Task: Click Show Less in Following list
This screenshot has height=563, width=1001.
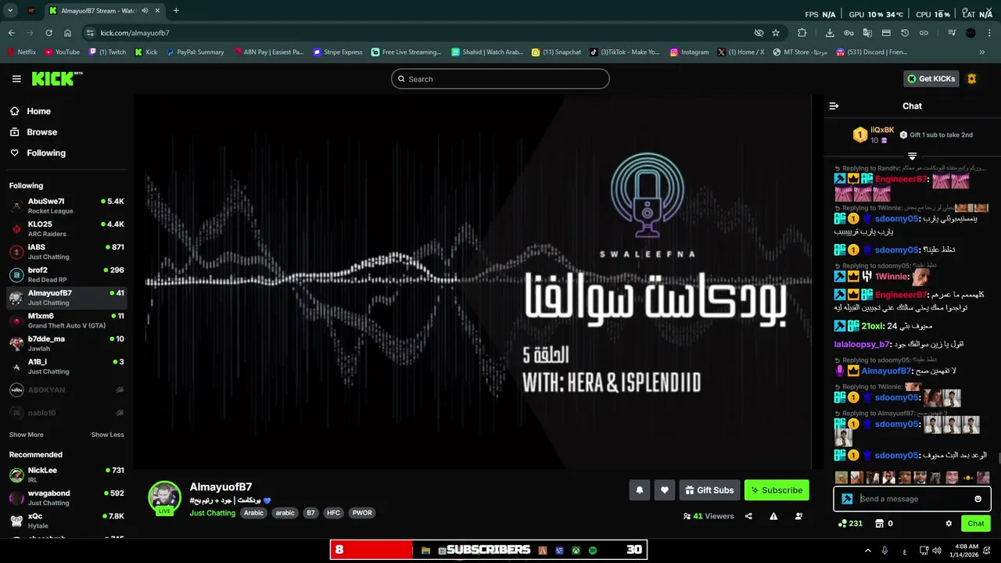Action: tap(108, 435)
